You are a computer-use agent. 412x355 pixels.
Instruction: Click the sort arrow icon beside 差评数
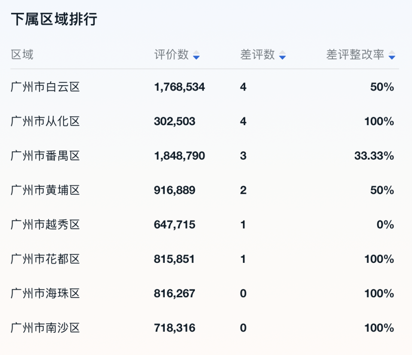click(x=282, y=55)
